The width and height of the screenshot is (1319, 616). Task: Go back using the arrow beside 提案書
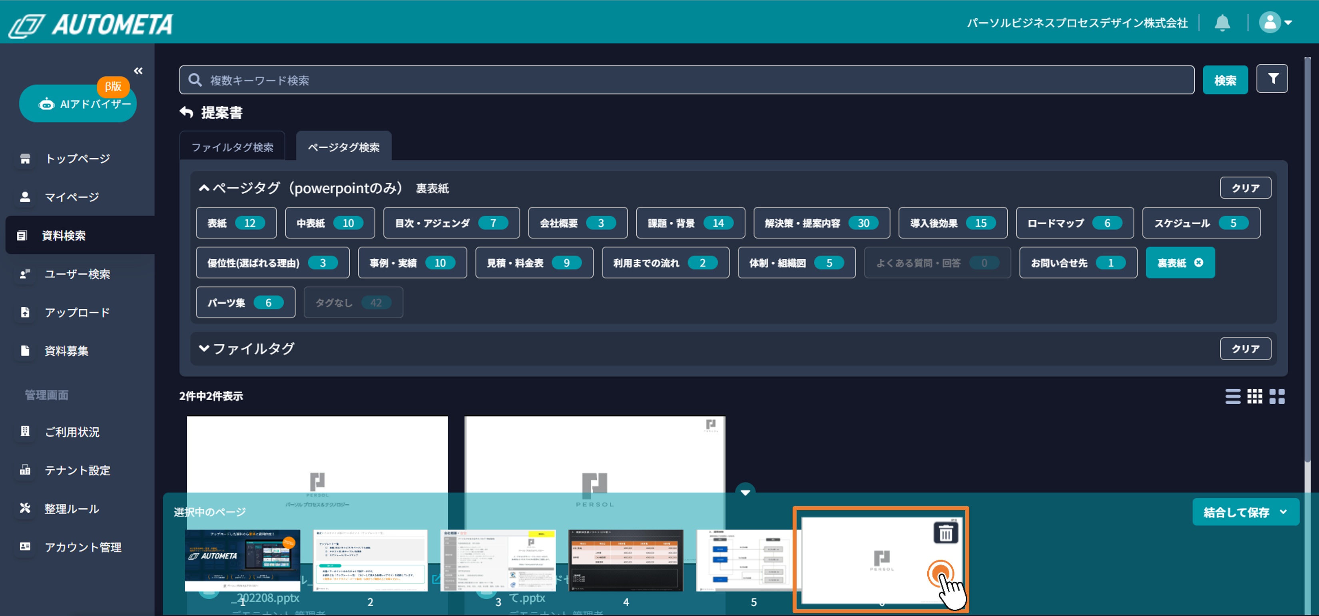click(186, 112)
